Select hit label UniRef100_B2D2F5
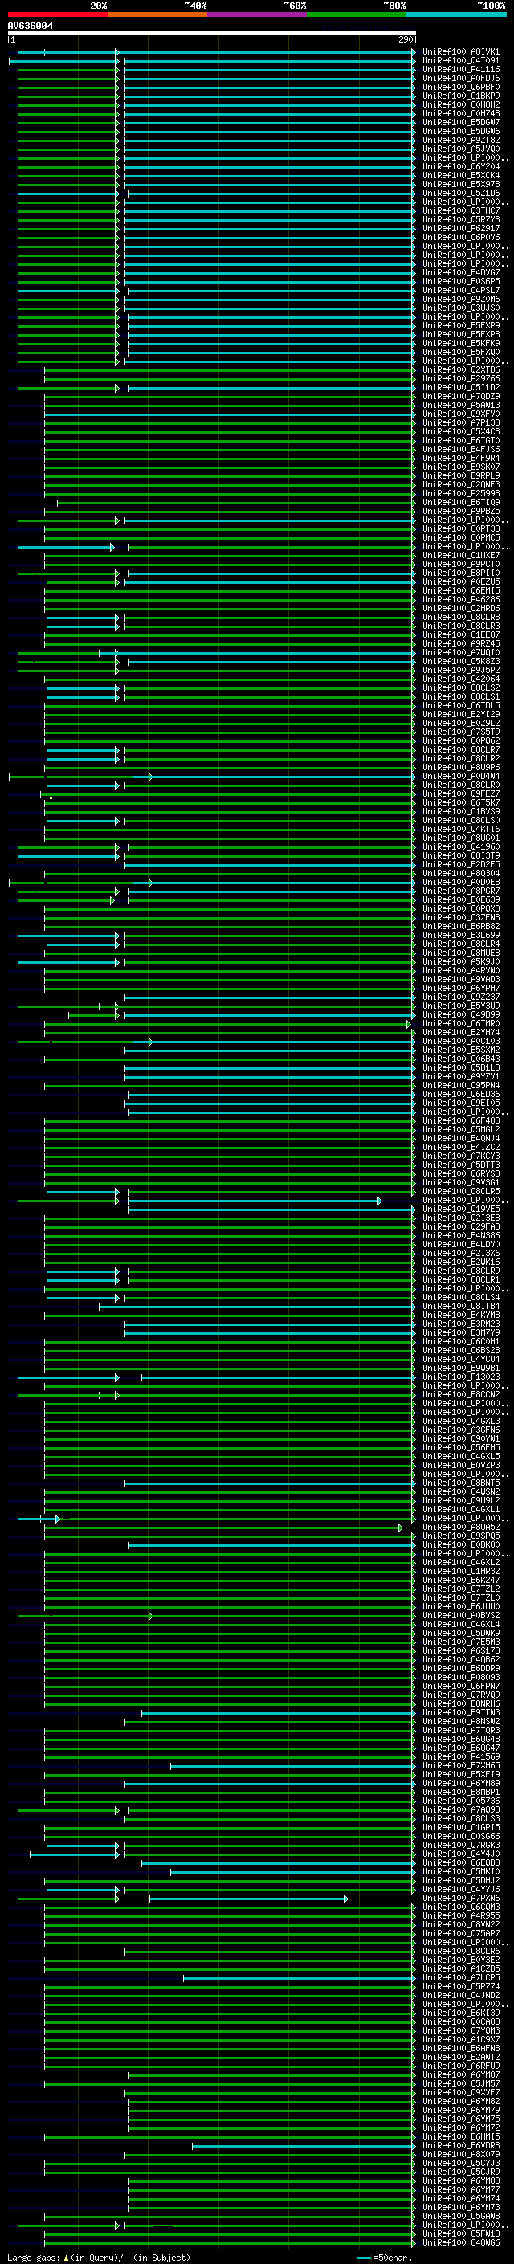The width and height of the screenshot is (514, 2264). point(461,866)
